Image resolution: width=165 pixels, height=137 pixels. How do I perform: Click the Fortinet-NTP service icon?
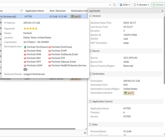[25, 62]
